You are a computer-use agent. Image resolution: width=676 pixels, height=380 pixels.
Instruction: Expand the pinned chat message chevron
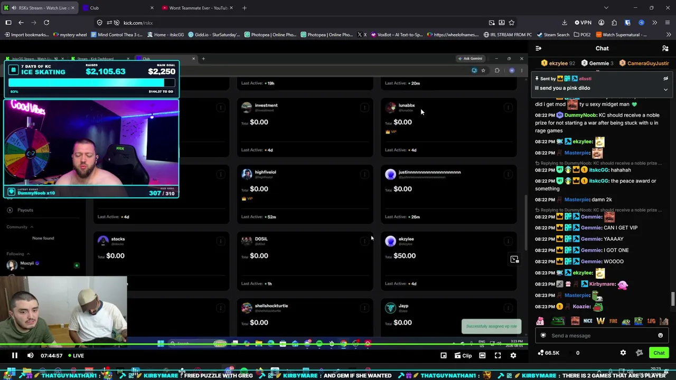coord(665,90)
